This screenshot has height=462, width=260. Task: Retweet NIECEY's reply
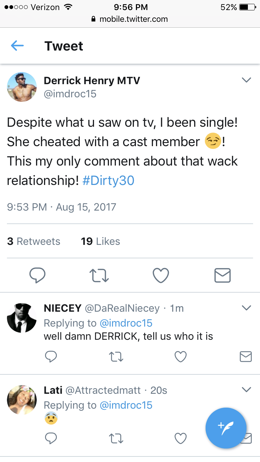(x=116, y=356)
